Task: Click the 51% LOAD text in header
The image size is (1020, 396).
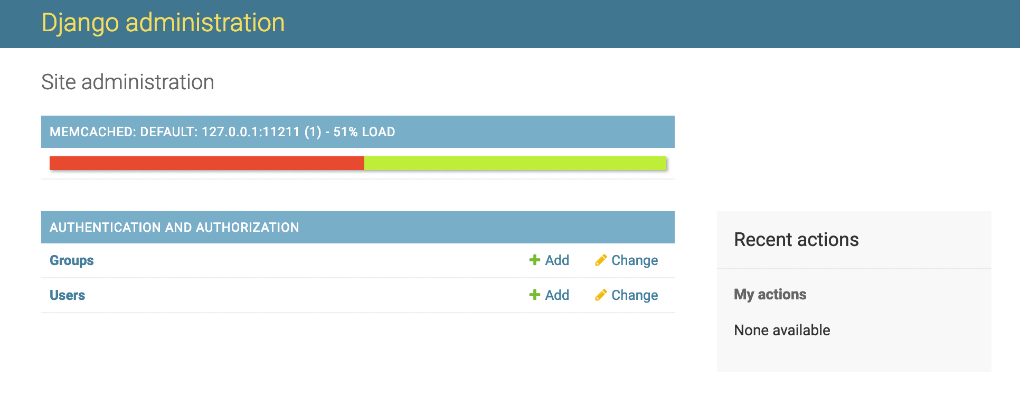Action: [364, 132]
